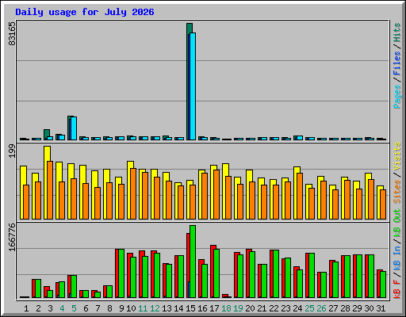Click the 'Sites' legend label
This screenshot has height=317, width=406.
click(396, 192)
